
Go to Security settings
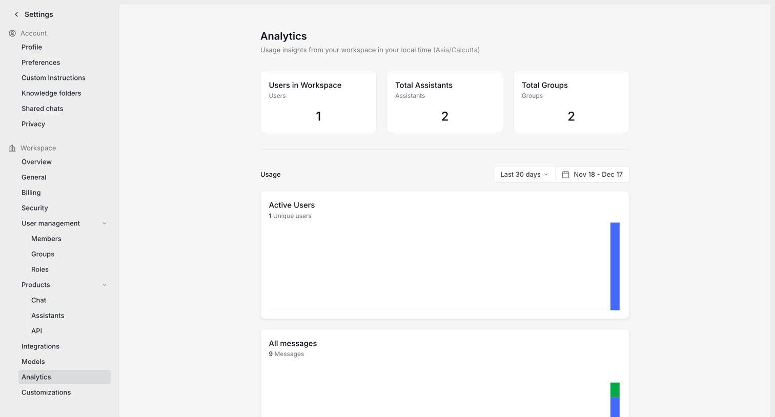click(x=34, y=208)
